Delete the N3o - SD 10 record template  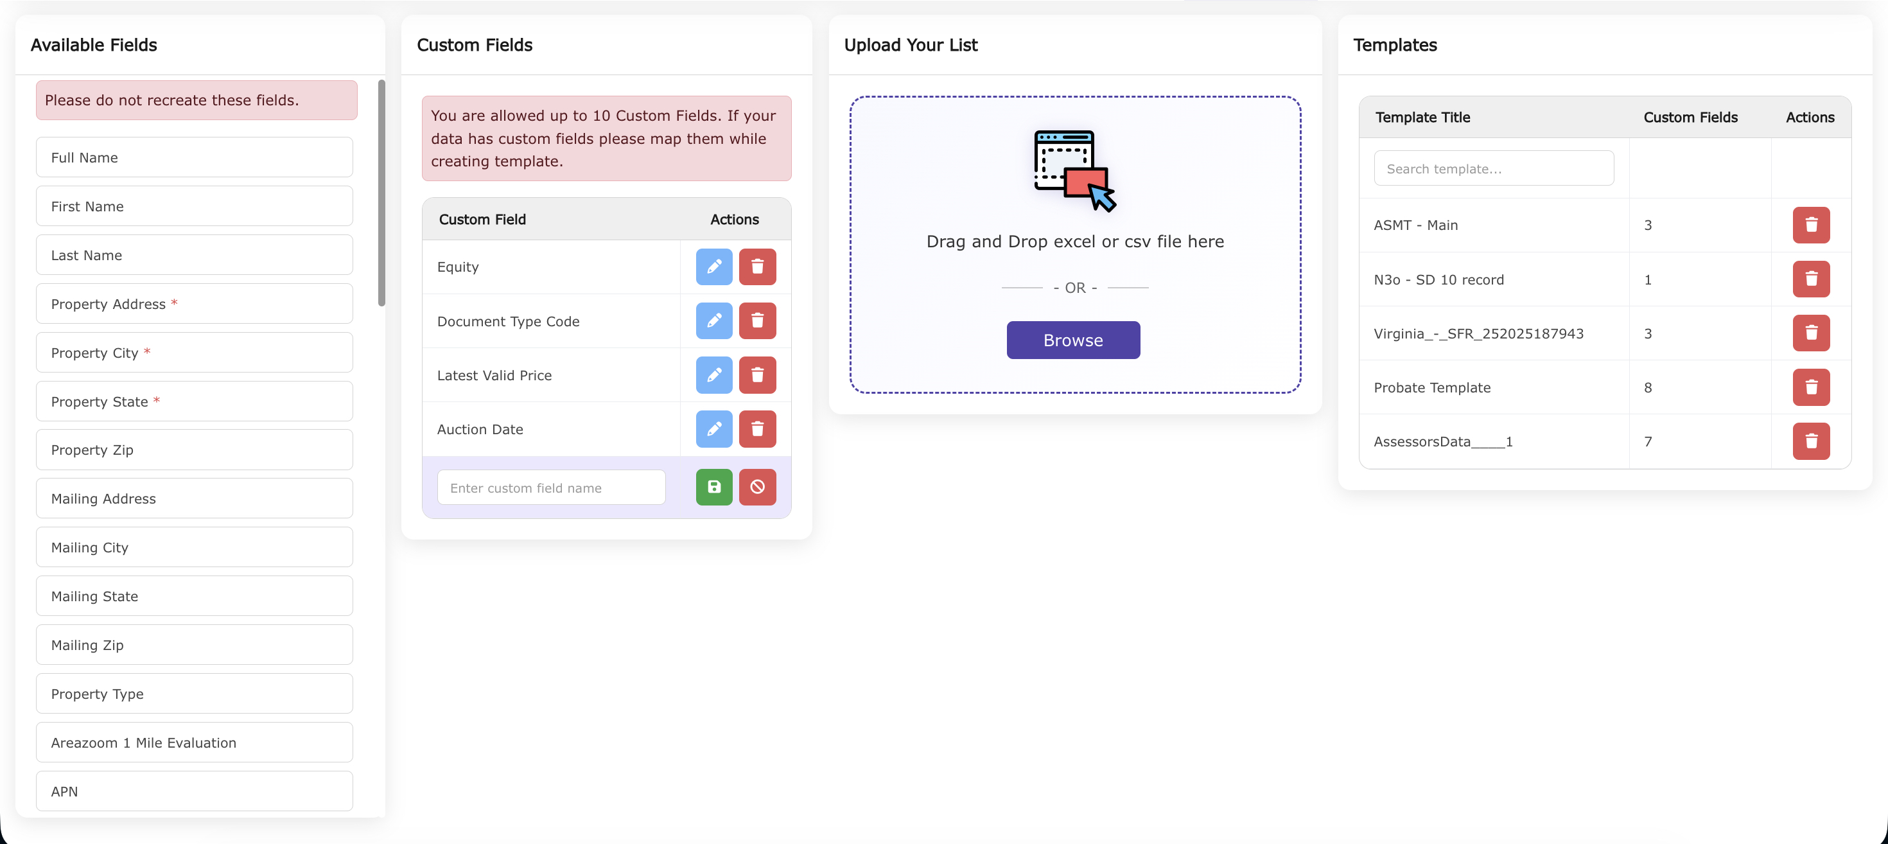click(1810, 279)
